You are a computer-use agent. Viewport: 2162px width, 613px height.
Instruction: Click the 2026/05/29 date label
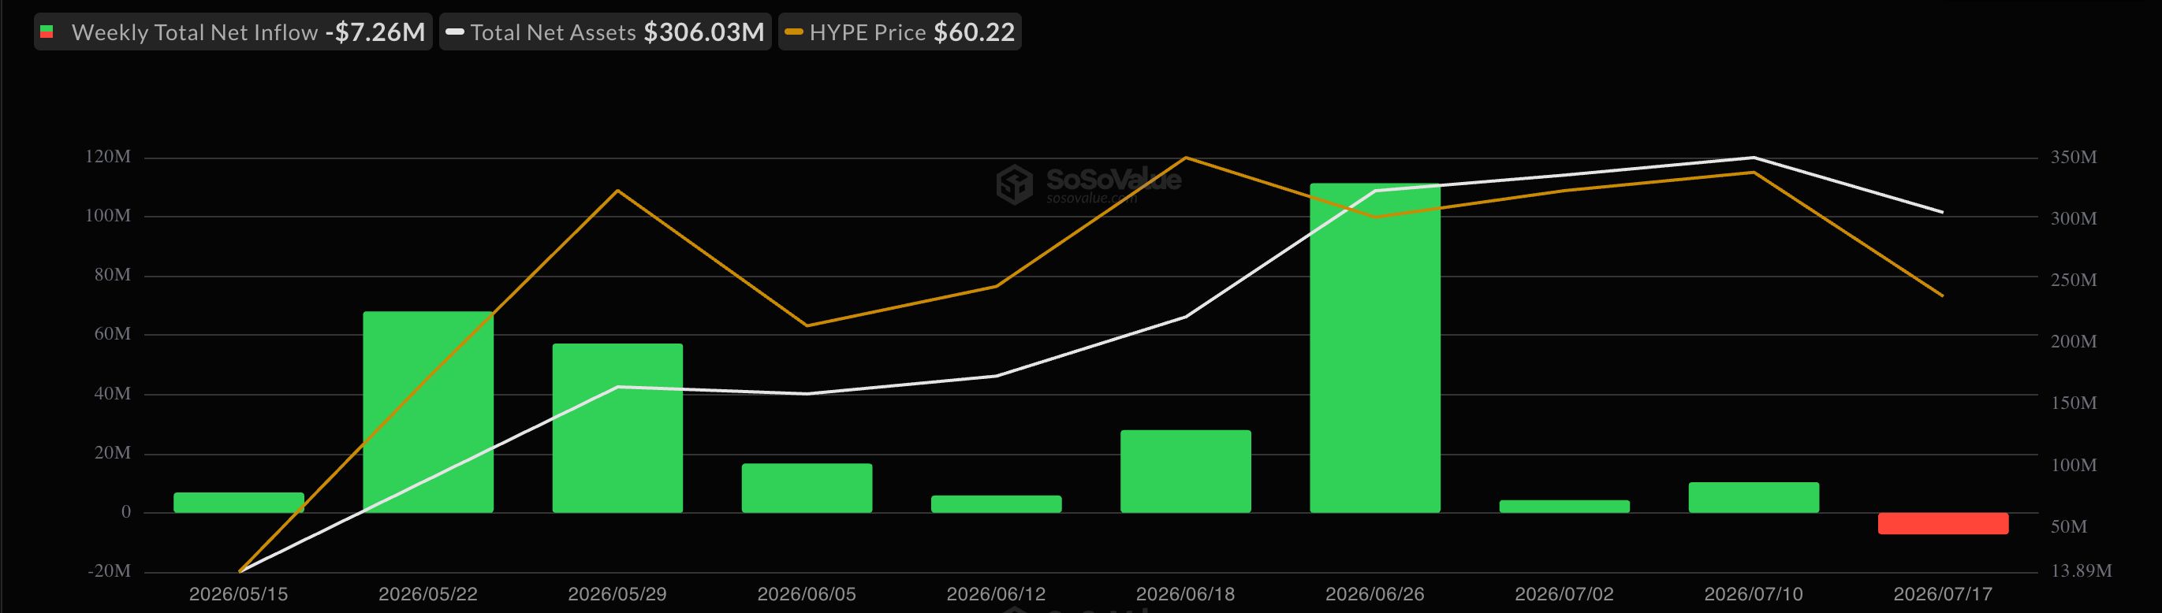pos(617,595)
